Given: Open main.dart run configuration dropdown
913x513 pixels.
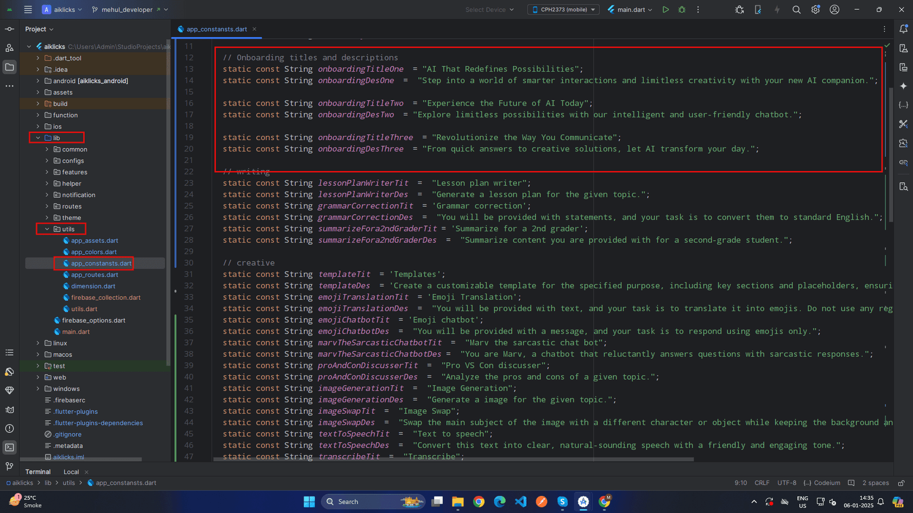Looking at the screenshot, I should [x=631, y=10].
